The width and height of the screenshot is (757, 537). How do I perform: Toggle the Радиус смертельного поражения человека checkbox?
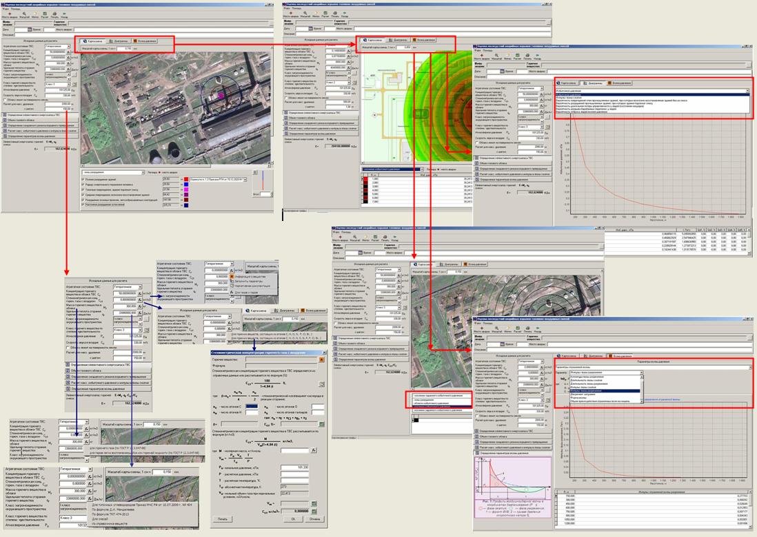[x=84, y=183]
